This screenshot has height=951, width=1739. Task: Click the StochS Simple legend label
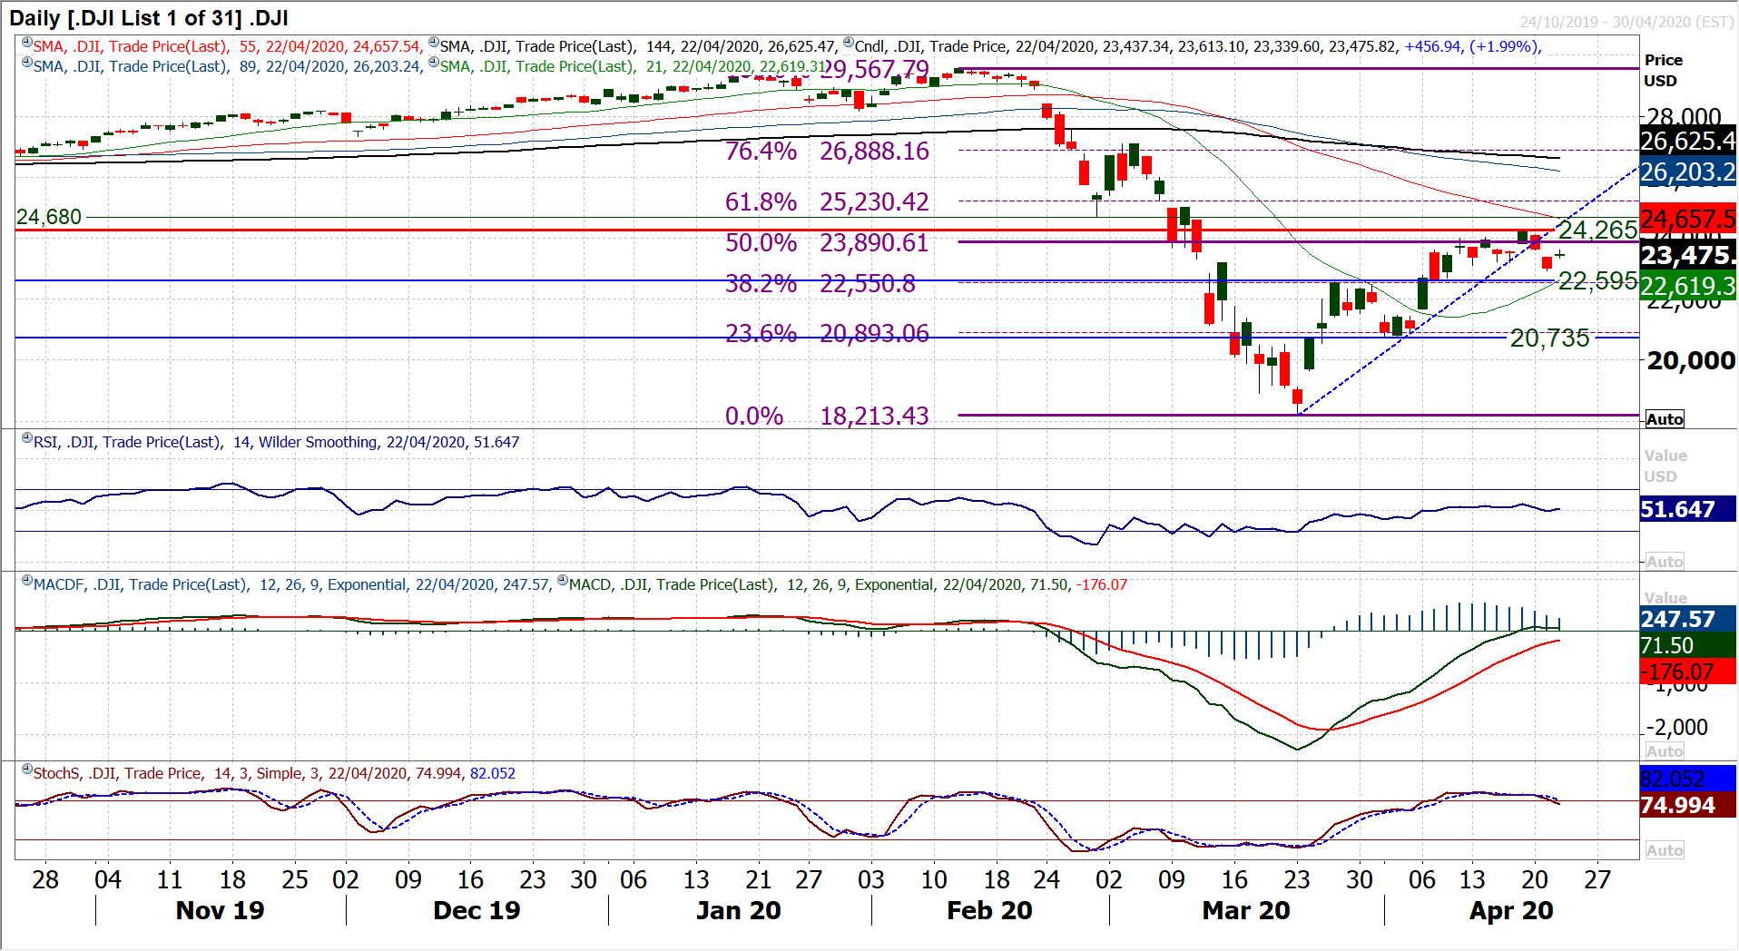pyautogui.click(x=274, y=773)
